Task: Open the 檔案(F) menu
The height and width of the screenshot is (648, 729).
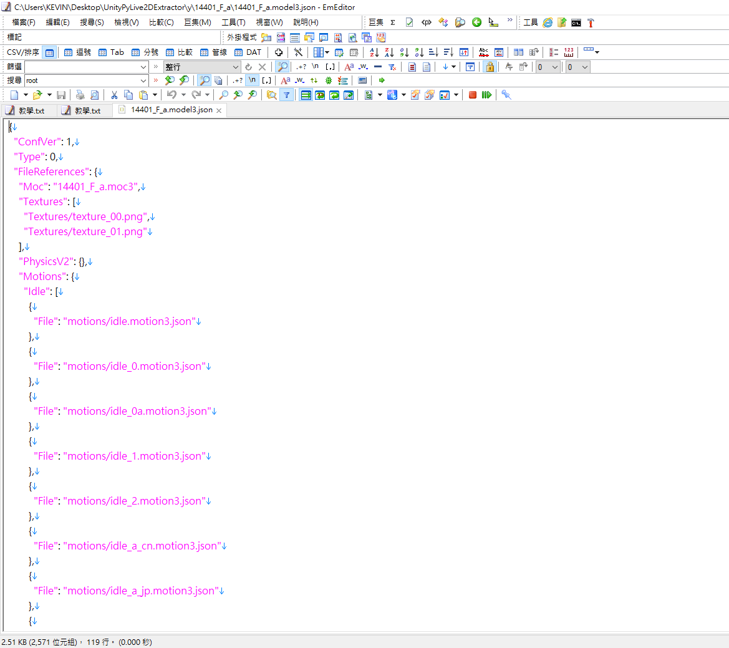Action: [24, 22]
